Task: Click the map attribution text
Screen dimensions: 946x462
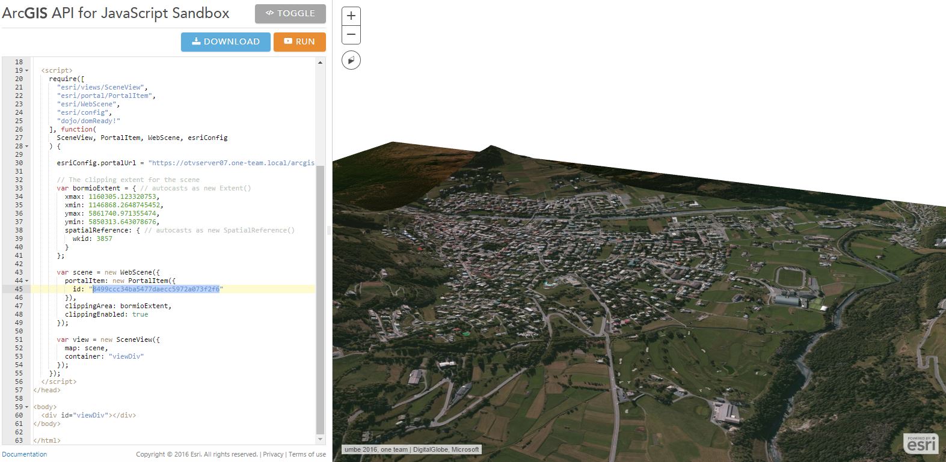Action: coord(412,449)
